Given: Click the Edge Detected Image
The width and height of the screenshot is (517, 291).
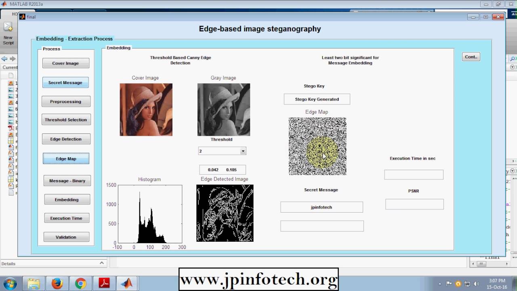Looking at the screenshot, I should coord(225,213).
